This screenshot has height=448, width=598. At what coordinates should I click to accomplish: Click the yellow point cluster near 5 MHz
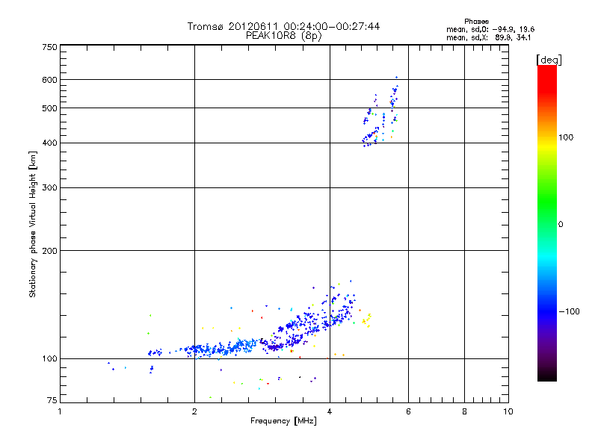coord(366,320)
